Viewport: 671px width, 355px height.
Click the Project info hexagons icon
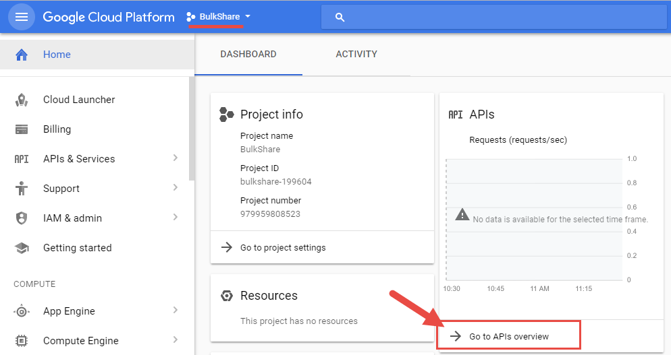226,115
